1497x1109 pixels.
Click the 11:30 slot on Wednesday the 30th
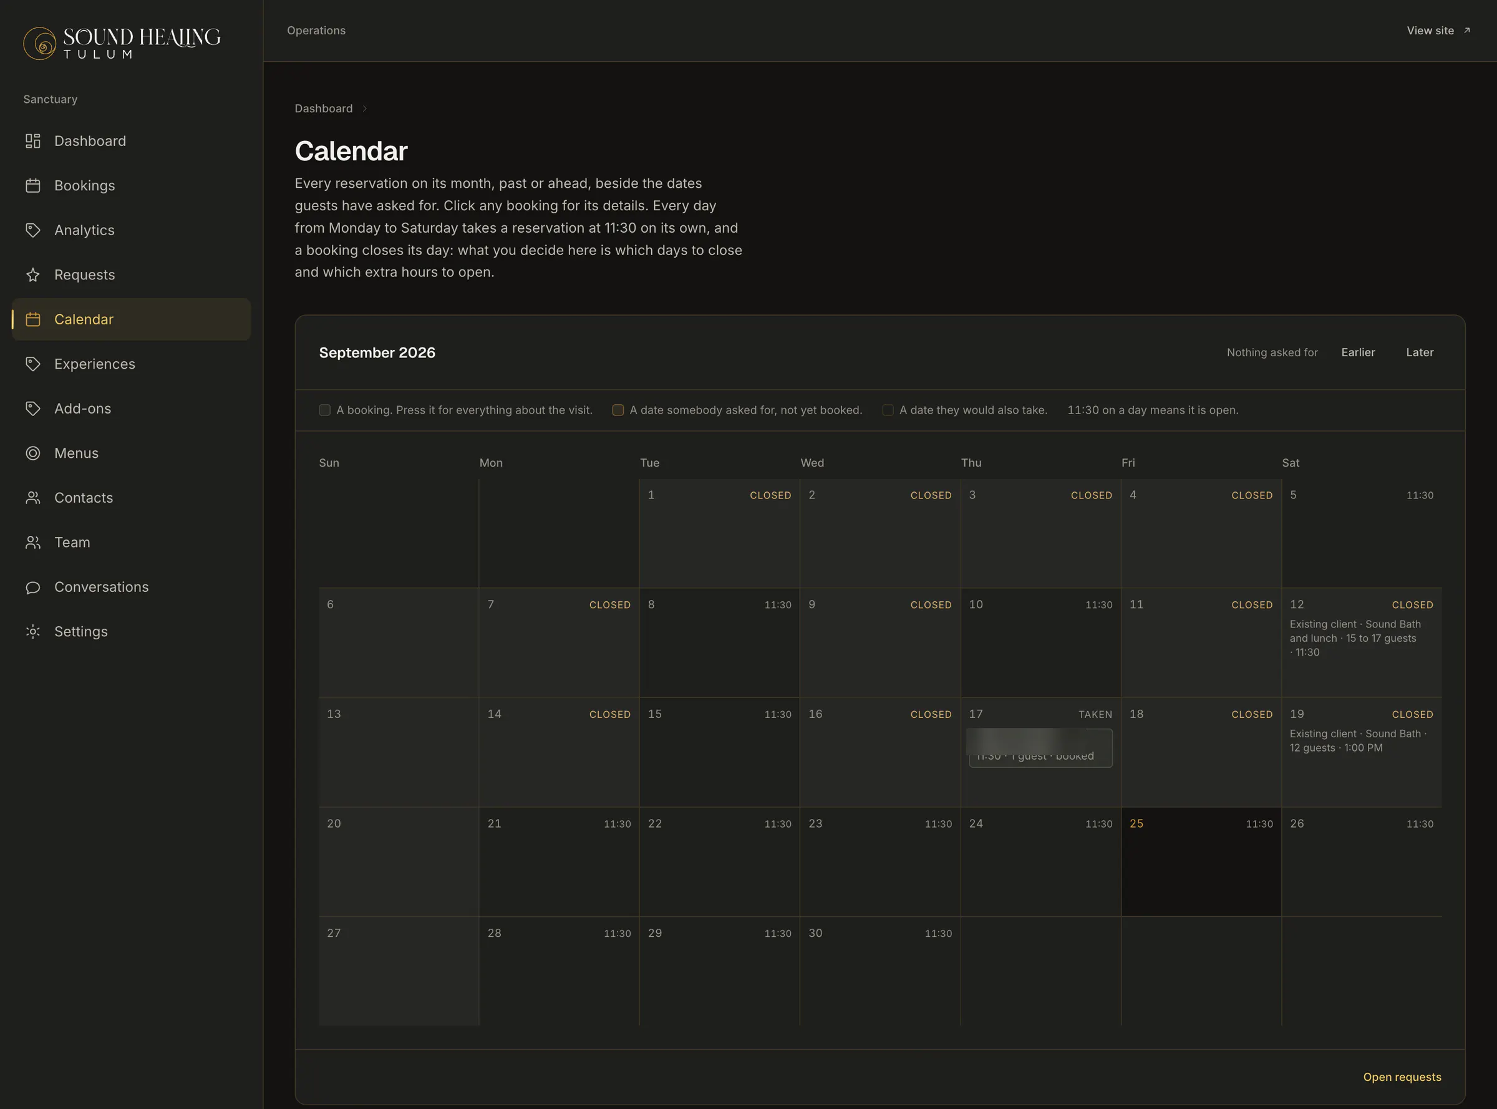tap(937, 933)
